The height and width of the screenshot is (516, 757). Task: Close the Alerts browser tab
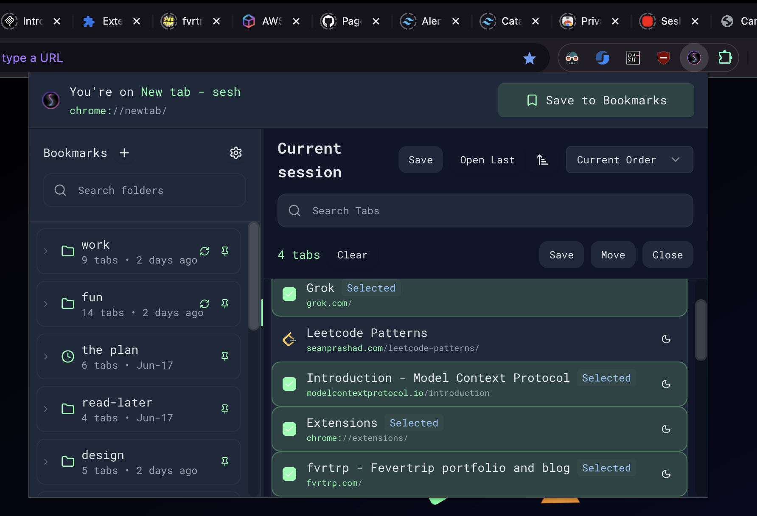pos(456,21)
